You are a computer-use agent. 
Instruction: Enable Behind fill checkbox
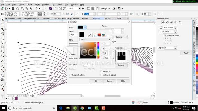101,71
